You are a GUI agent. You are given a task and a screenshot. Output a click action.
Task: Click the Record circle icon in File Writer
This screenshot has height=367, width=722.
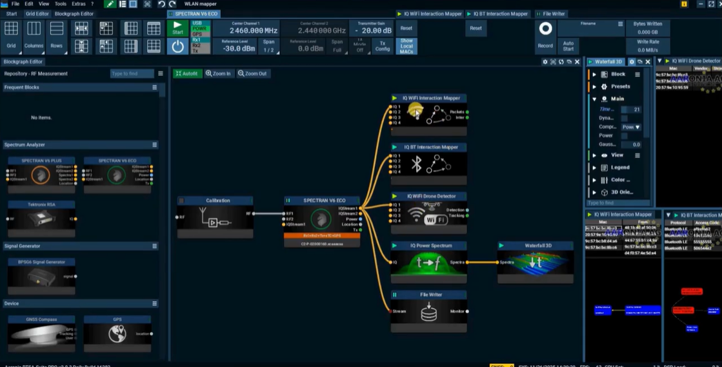(x=545, y=29)
